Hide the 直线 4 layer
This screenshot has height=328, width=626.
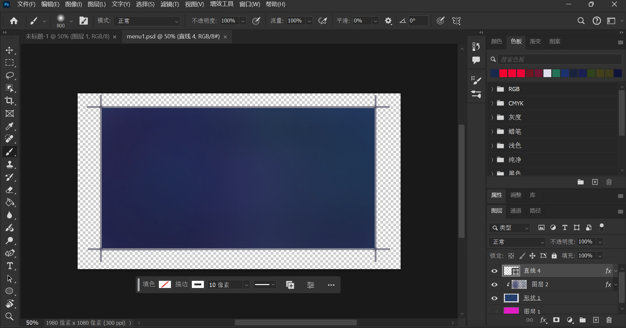tap(495, 271)
